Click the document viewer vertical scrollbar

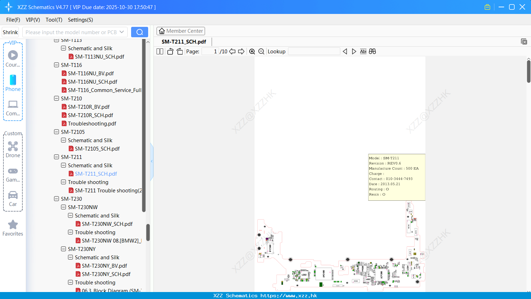tap(529, 71)
